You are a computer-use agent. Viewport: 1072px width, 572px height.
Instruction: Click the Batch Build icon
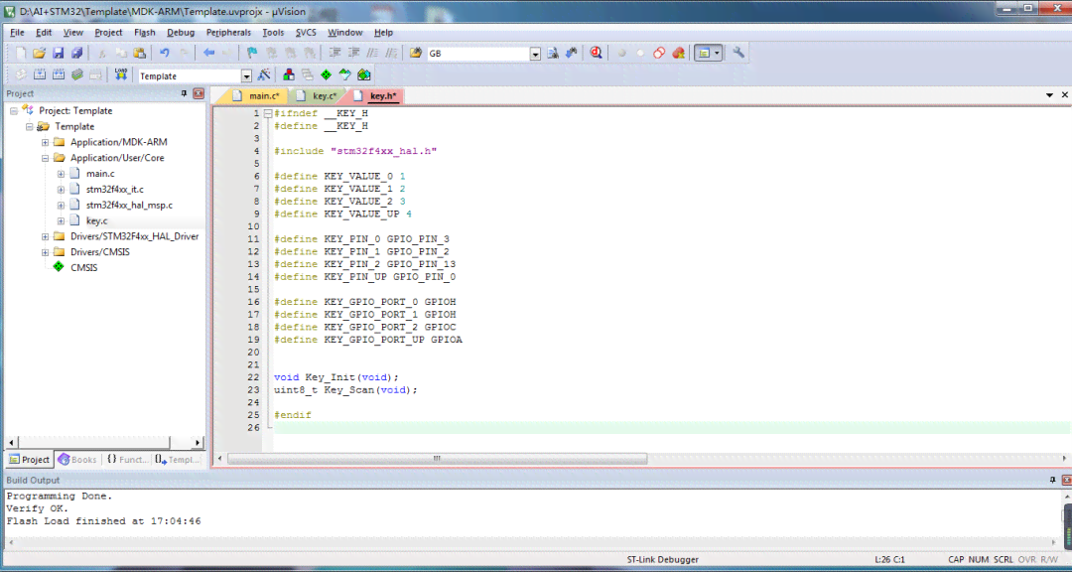77,75
